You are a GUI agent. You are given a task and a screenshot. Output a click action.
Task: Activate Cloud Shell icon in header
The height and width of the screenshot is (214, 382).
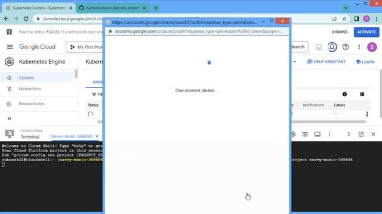click(x=318, y=47)
